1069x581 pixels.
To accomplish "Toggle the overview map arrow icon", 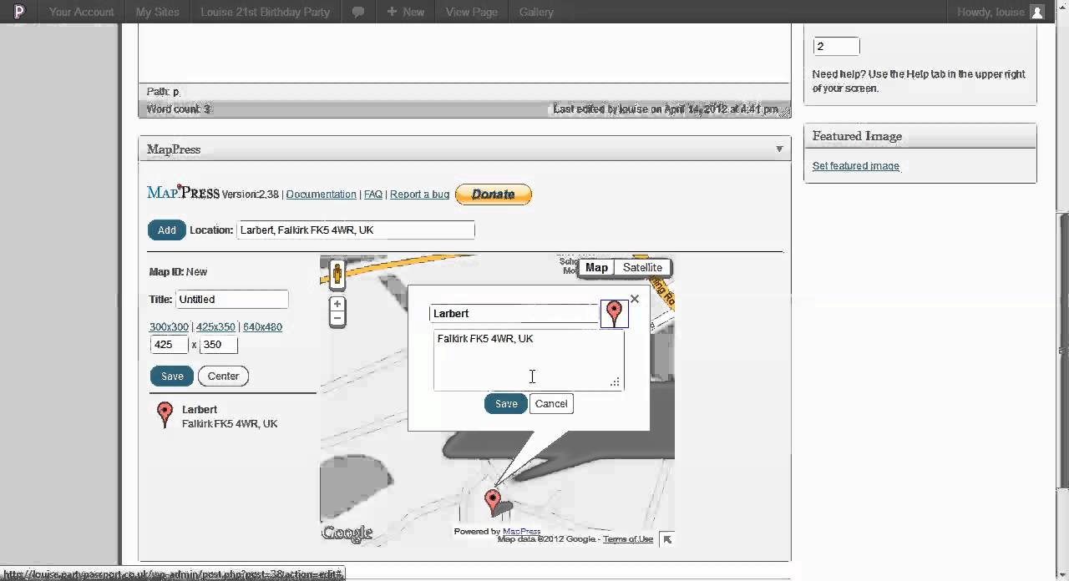I will pyautogui.click(x=666, y=539).
